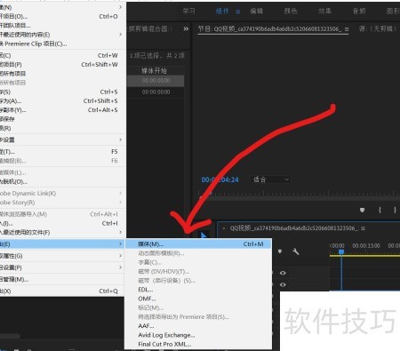Select the 节目: QQ视频 program monitor tab
Viewport: 400px width, 351px height.
click(269, 29)
